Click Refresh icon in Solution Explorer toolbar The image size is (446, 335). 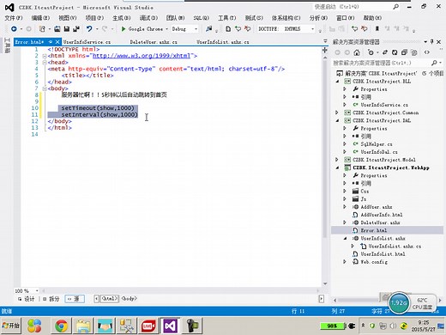click(x=395, y=52)
